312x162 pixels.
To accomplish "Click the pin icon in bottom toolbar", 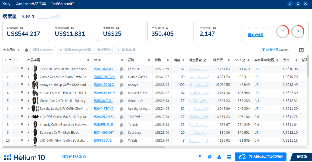I will tap(200, 157).
